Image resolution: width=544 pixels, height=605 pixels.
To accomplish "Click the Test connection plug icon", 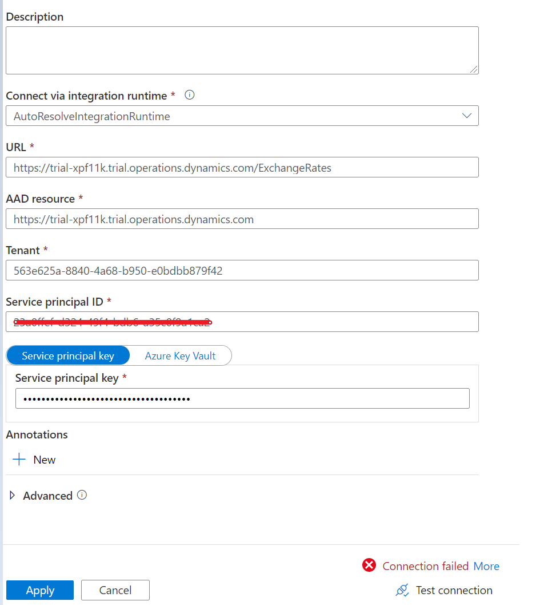I will coord(402,590).
